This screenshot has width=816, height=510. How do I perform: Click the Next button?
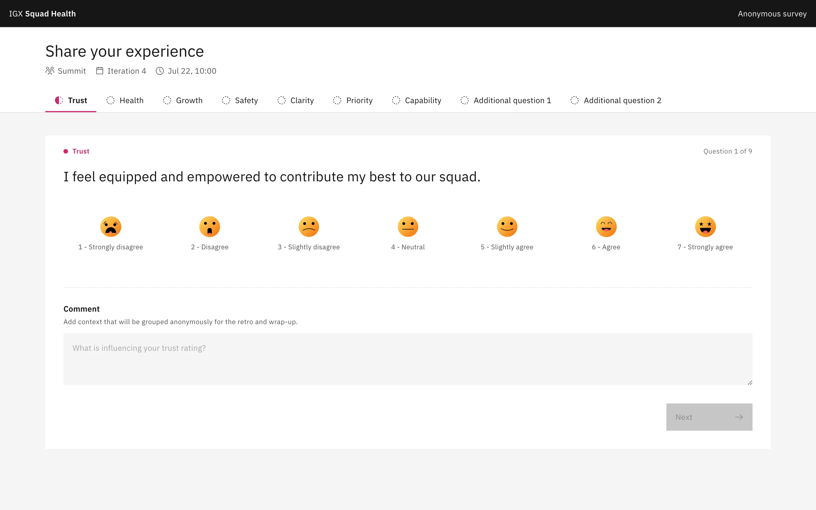click(x=709, y=417)
